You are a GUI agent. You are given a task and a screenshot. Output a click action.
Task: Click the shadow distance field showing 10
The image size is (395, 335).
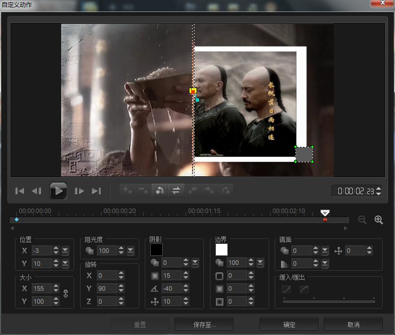pos(172,301)
